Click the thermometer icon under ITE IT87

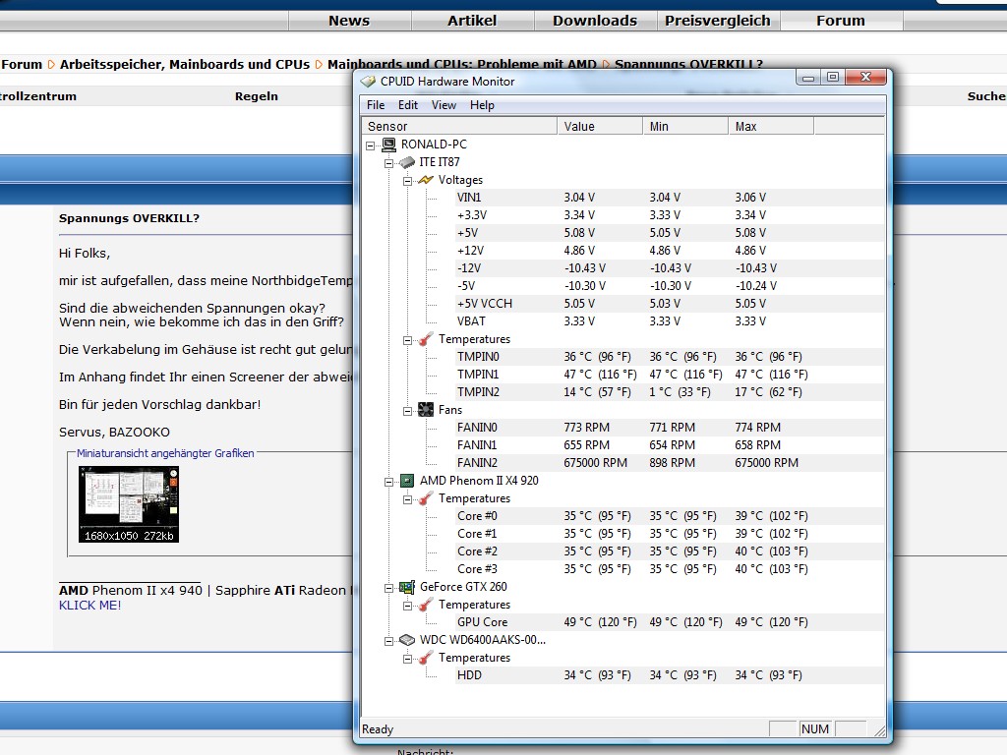[425, 339]
